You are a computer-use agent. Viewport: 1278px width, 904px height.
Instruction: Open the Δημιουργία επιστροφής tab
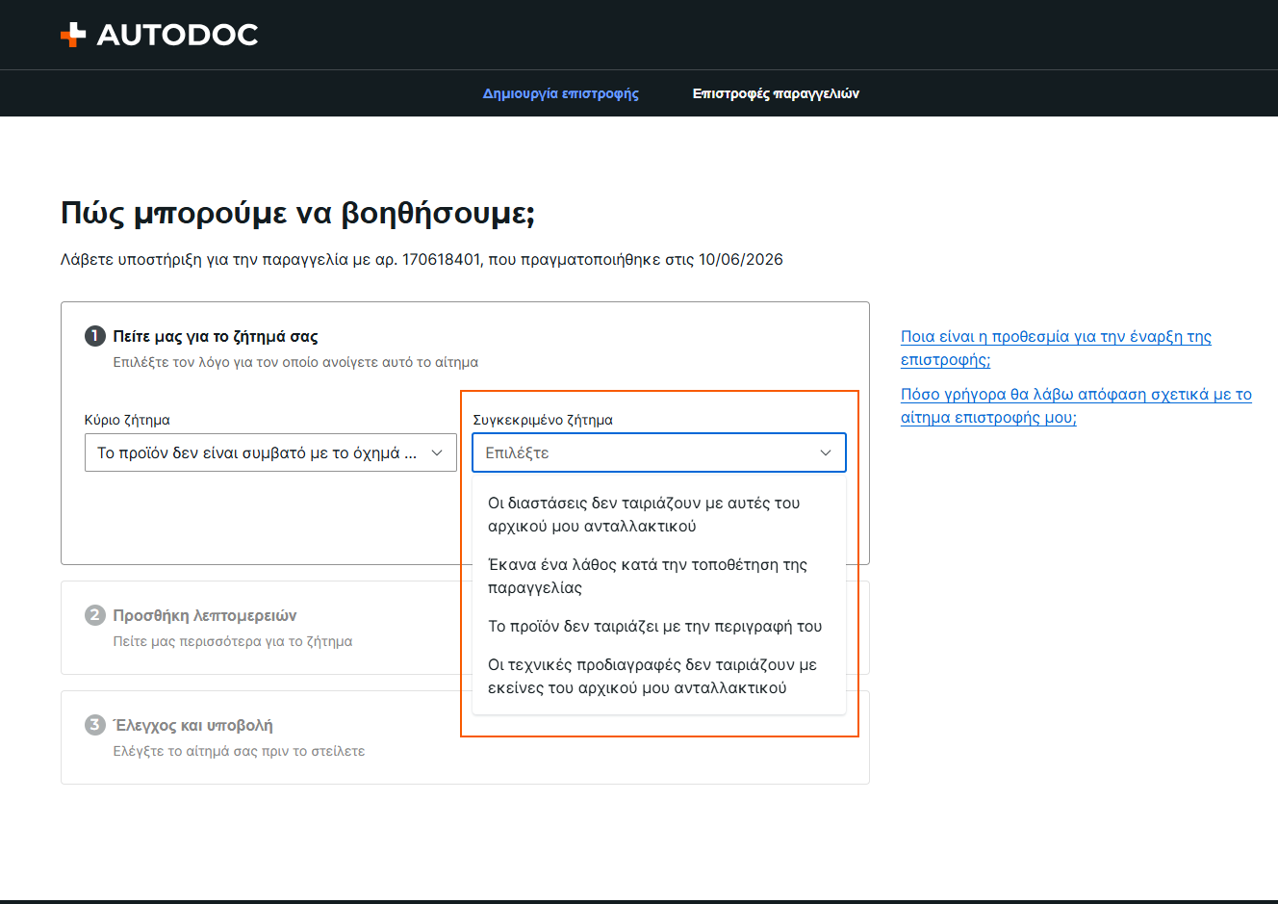tap(561, 93)
